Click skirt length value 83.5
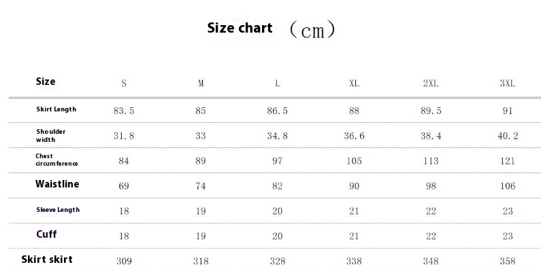Screen dimensions: 541x271 [124, 111]
